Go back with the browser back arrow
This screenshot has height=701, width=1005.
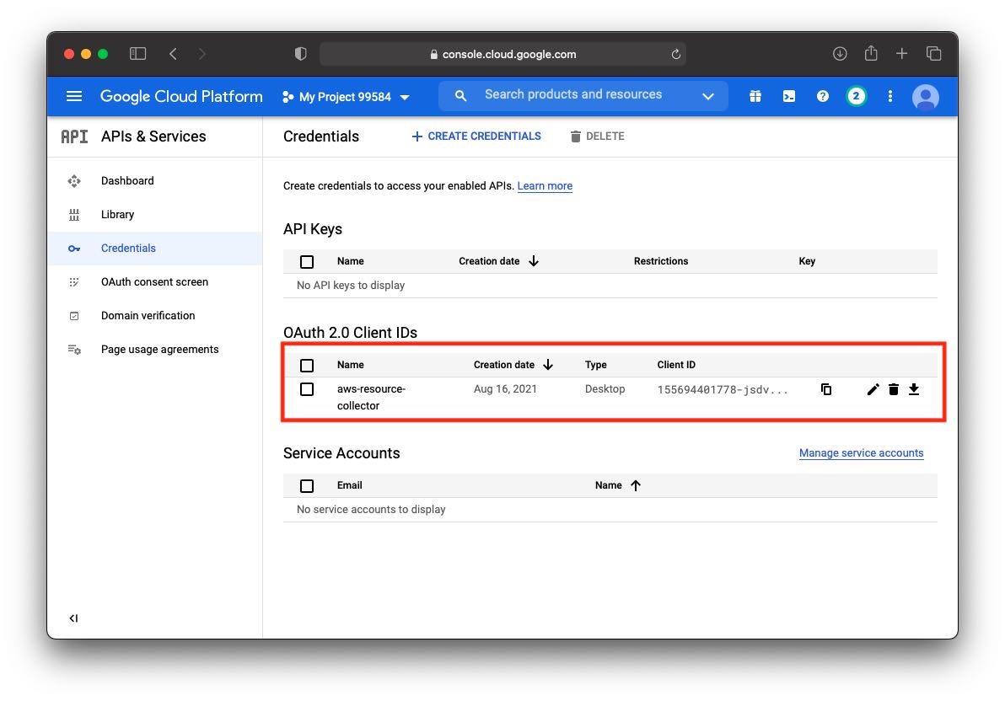(173, 54)
